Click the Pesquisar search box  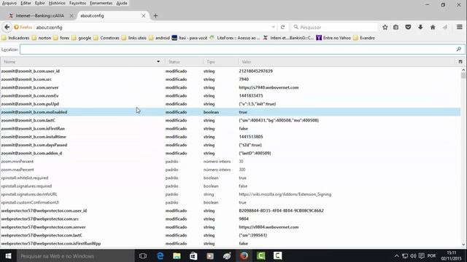click(x=334, y=27)
